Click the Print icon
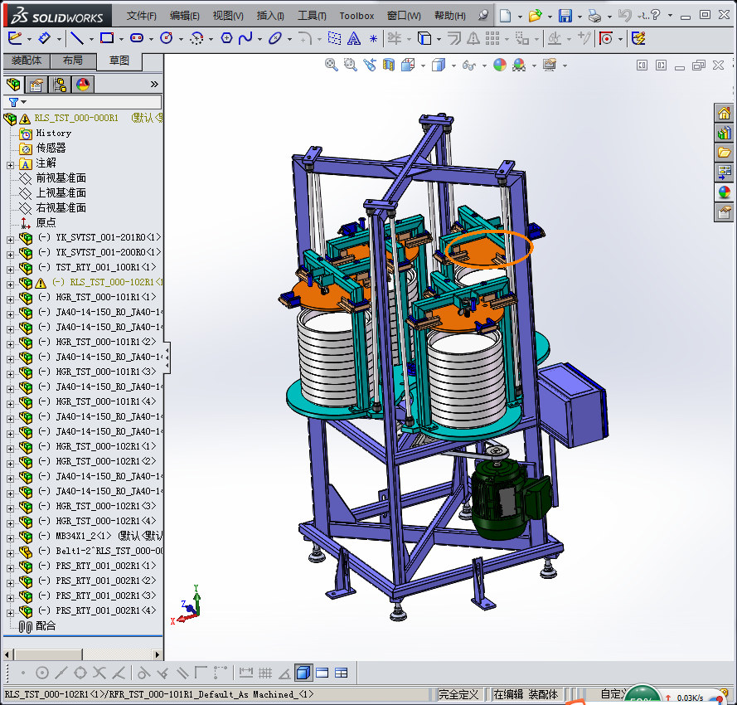The height and width of the screenshot is (705, 737). [594, 16]
